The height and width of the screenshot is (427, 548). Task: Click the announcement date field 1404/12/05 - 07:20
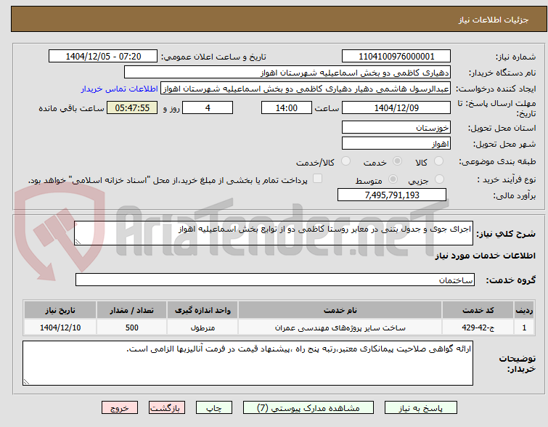(x=103, y=57)
